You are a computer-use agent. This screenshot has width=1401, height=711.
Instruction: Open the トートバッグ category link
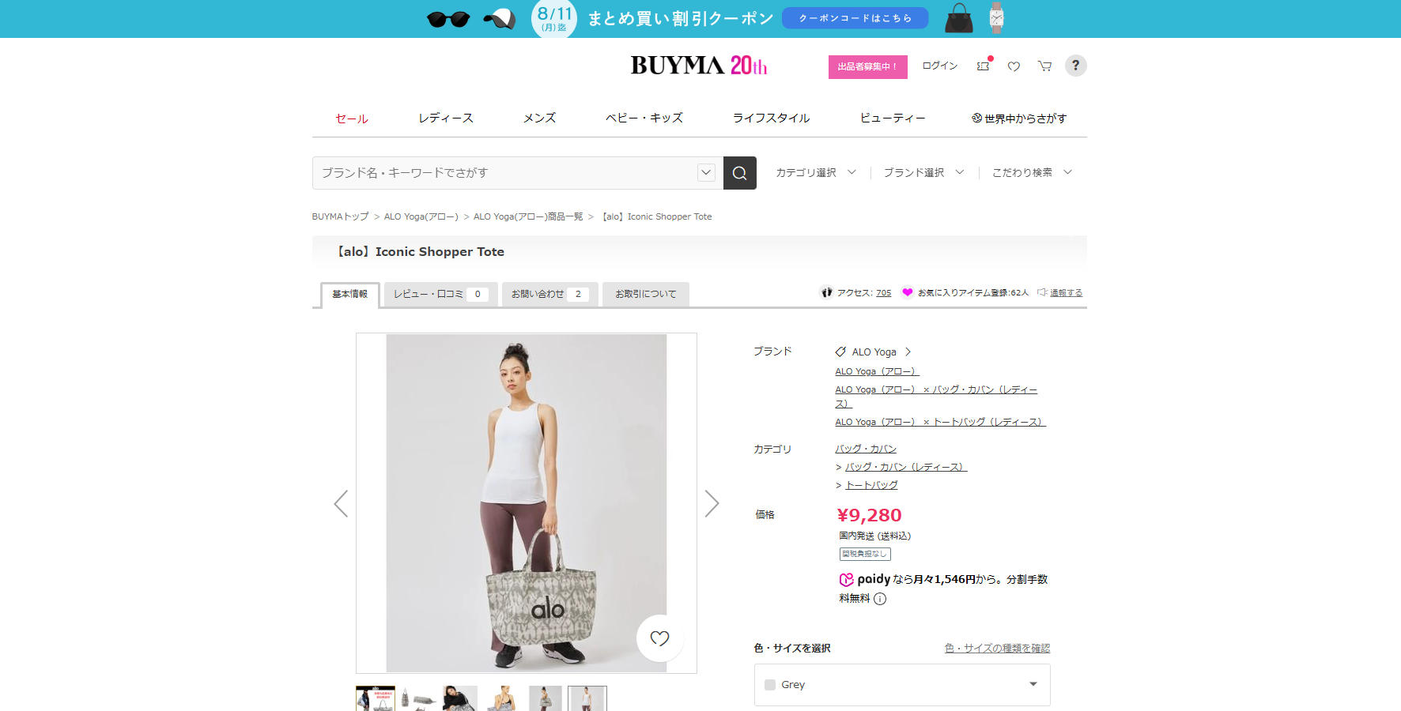coord(872,485)
